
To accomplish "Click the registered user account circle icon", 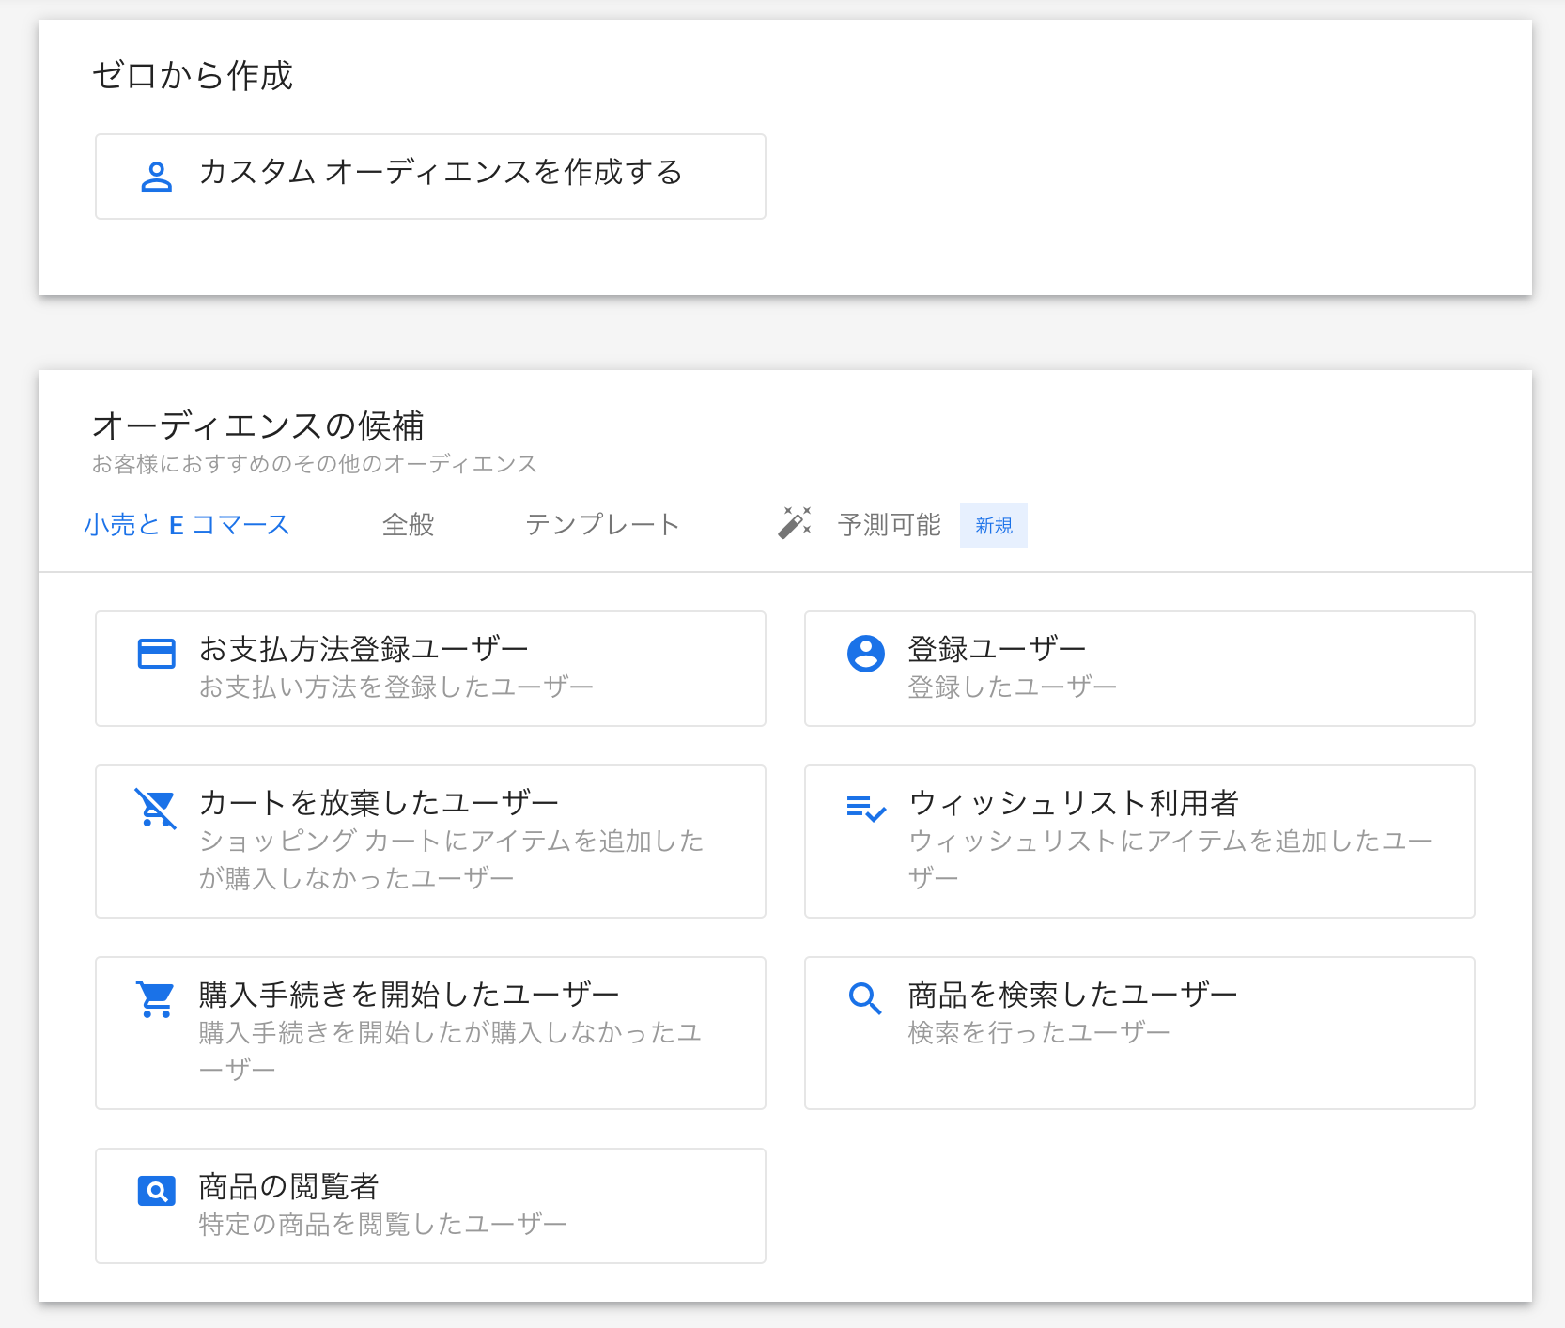I will [865, 653].
